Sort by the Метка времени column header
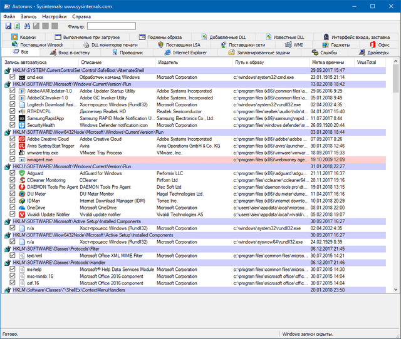The width and height of the screenshot is (401, 339). [327, 63]
